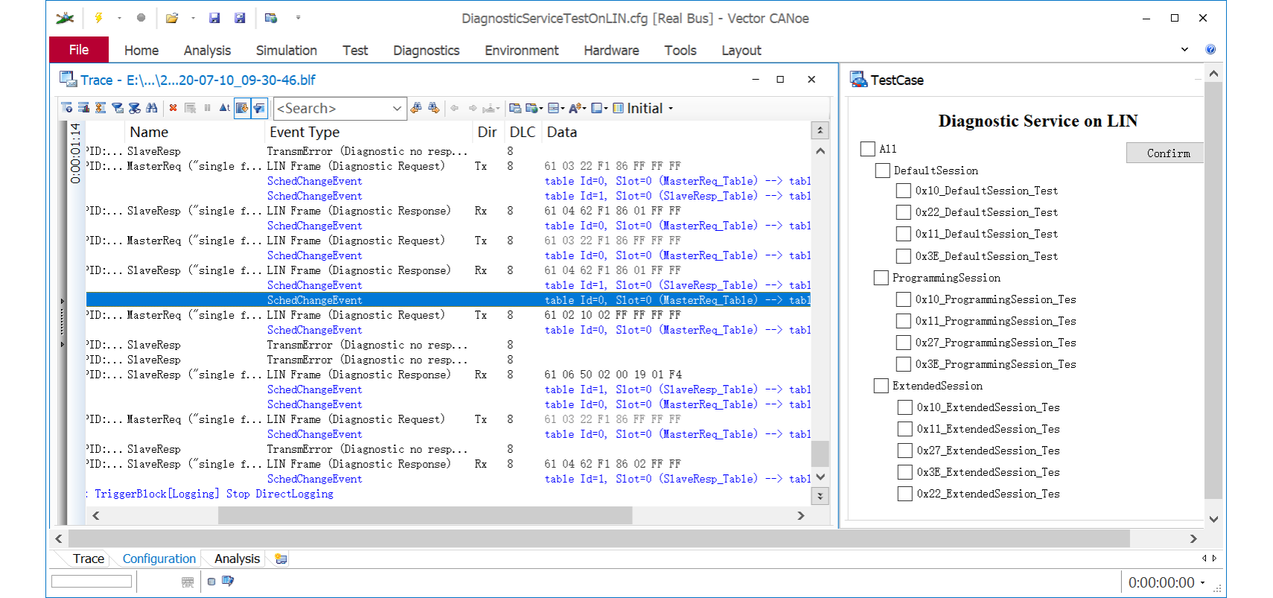Click the Trace window icon beside the title
The width and height of the screenshot is (1273, 598).
[x=68, y=79]
